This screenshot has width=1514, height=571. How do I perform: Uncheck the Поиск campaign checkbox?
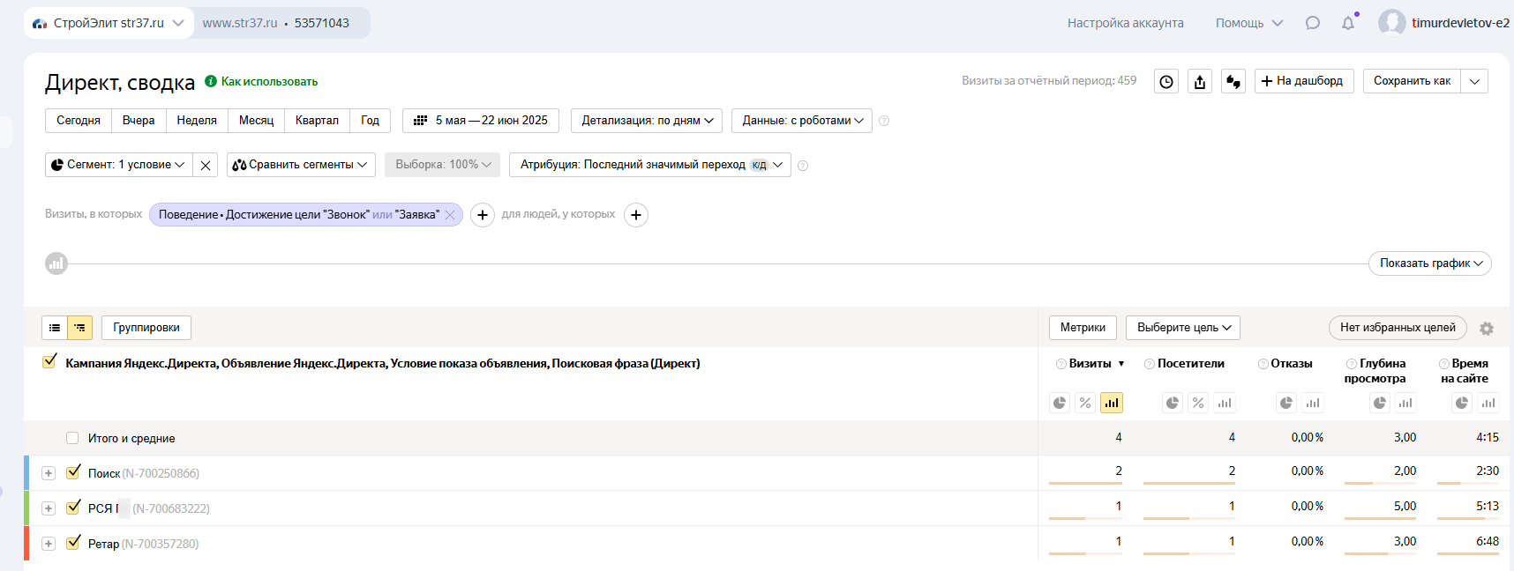pos(74,472)
